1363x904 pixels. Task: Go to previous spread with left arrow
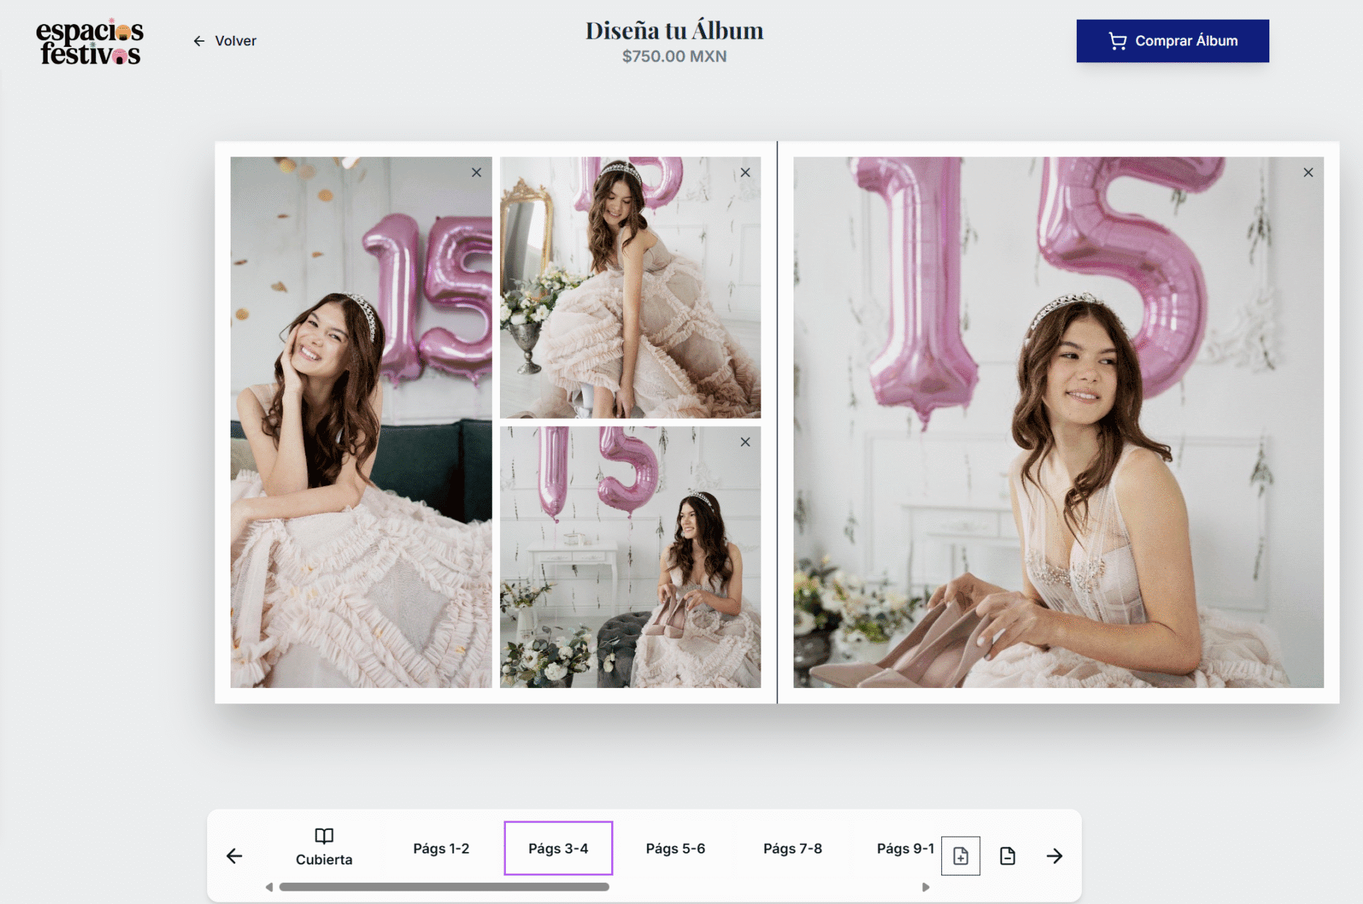[234, 856]
